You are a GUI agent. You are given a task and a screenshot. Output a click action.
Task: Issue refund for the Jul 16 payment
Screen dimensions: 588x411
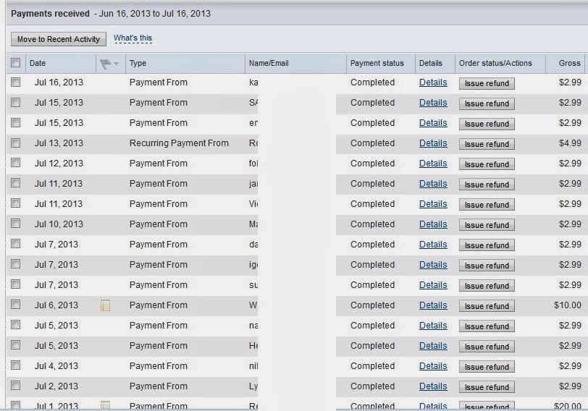(x=487, y=83)
